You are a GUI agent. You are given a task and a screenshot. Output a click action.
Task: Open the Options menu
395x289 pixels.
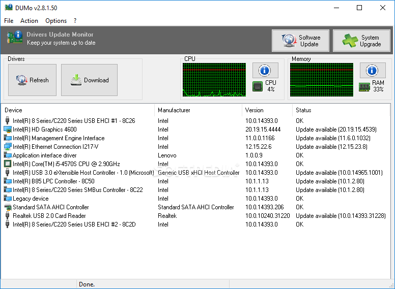(x=56, y=21)
